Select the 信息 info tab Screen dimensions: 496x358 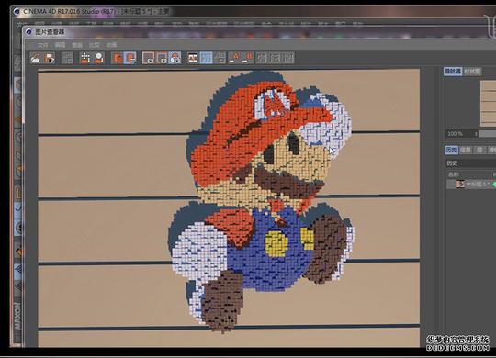(466, 150)
